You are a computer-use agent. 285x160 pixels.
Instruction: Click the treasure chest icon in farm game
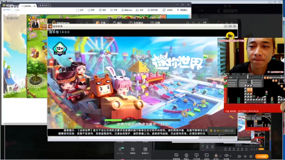click(34, 53)
